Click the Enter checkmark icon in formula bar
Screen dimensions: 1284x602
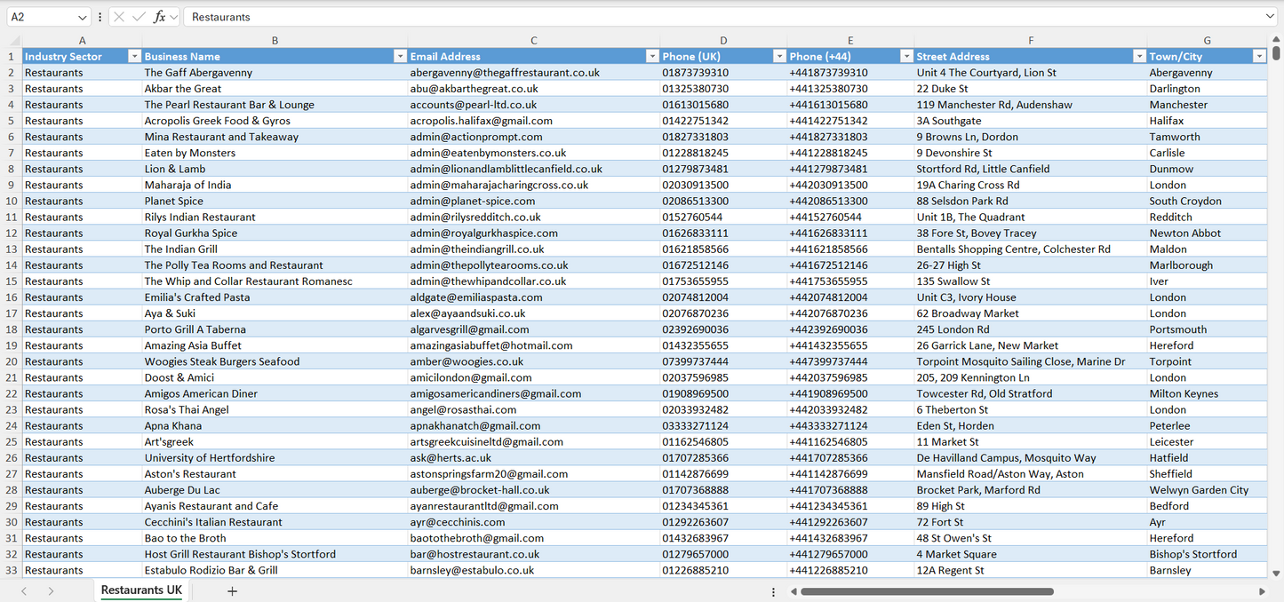pos(139,17)
